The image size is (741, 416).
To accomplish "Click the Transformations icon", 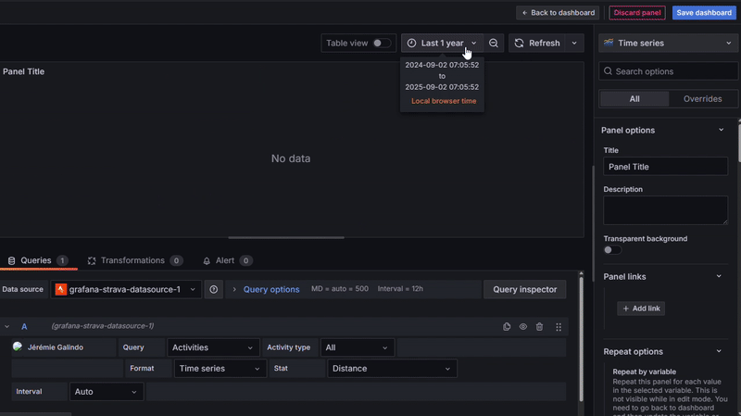I will click(92, 260).
